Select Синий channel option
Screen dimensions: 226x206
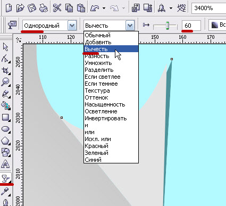pos(111,160)
